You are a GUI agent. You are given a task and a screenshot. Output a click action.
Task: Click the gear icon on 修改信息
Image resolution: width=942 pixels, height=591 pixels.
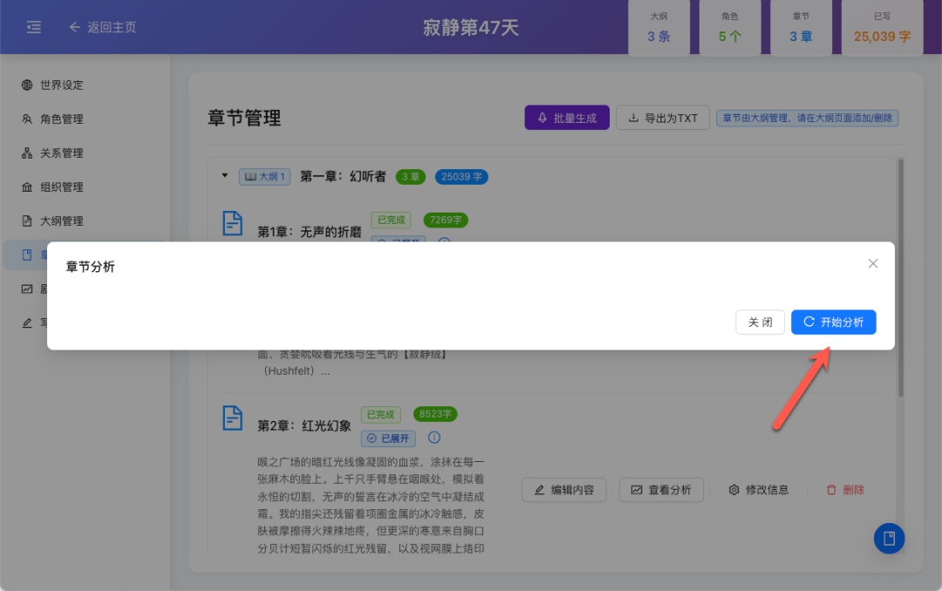(734, 490)
